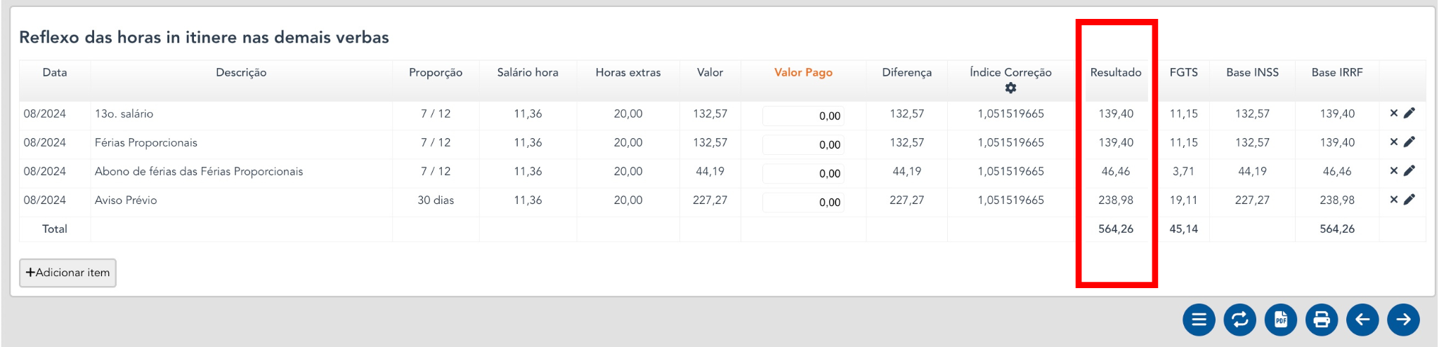
Task: Delete the Férias Proporcionais row
Action: click(1394, 142)
